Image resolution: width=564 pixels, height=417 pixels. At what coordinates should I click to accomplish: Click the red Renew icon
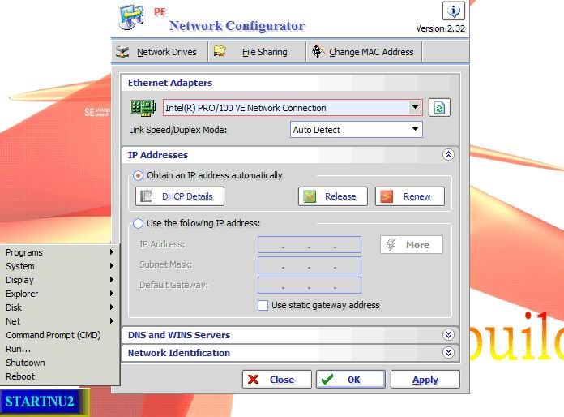pos(387,196)
